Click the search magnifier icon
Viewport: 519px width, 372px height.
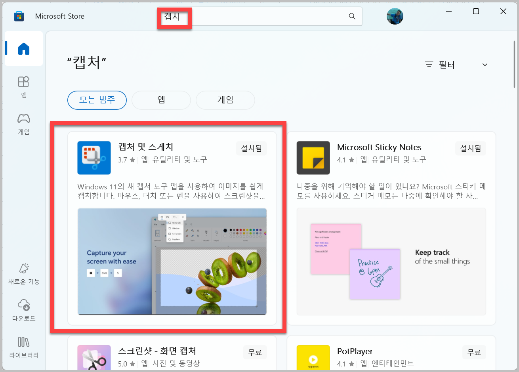point(352,16)
